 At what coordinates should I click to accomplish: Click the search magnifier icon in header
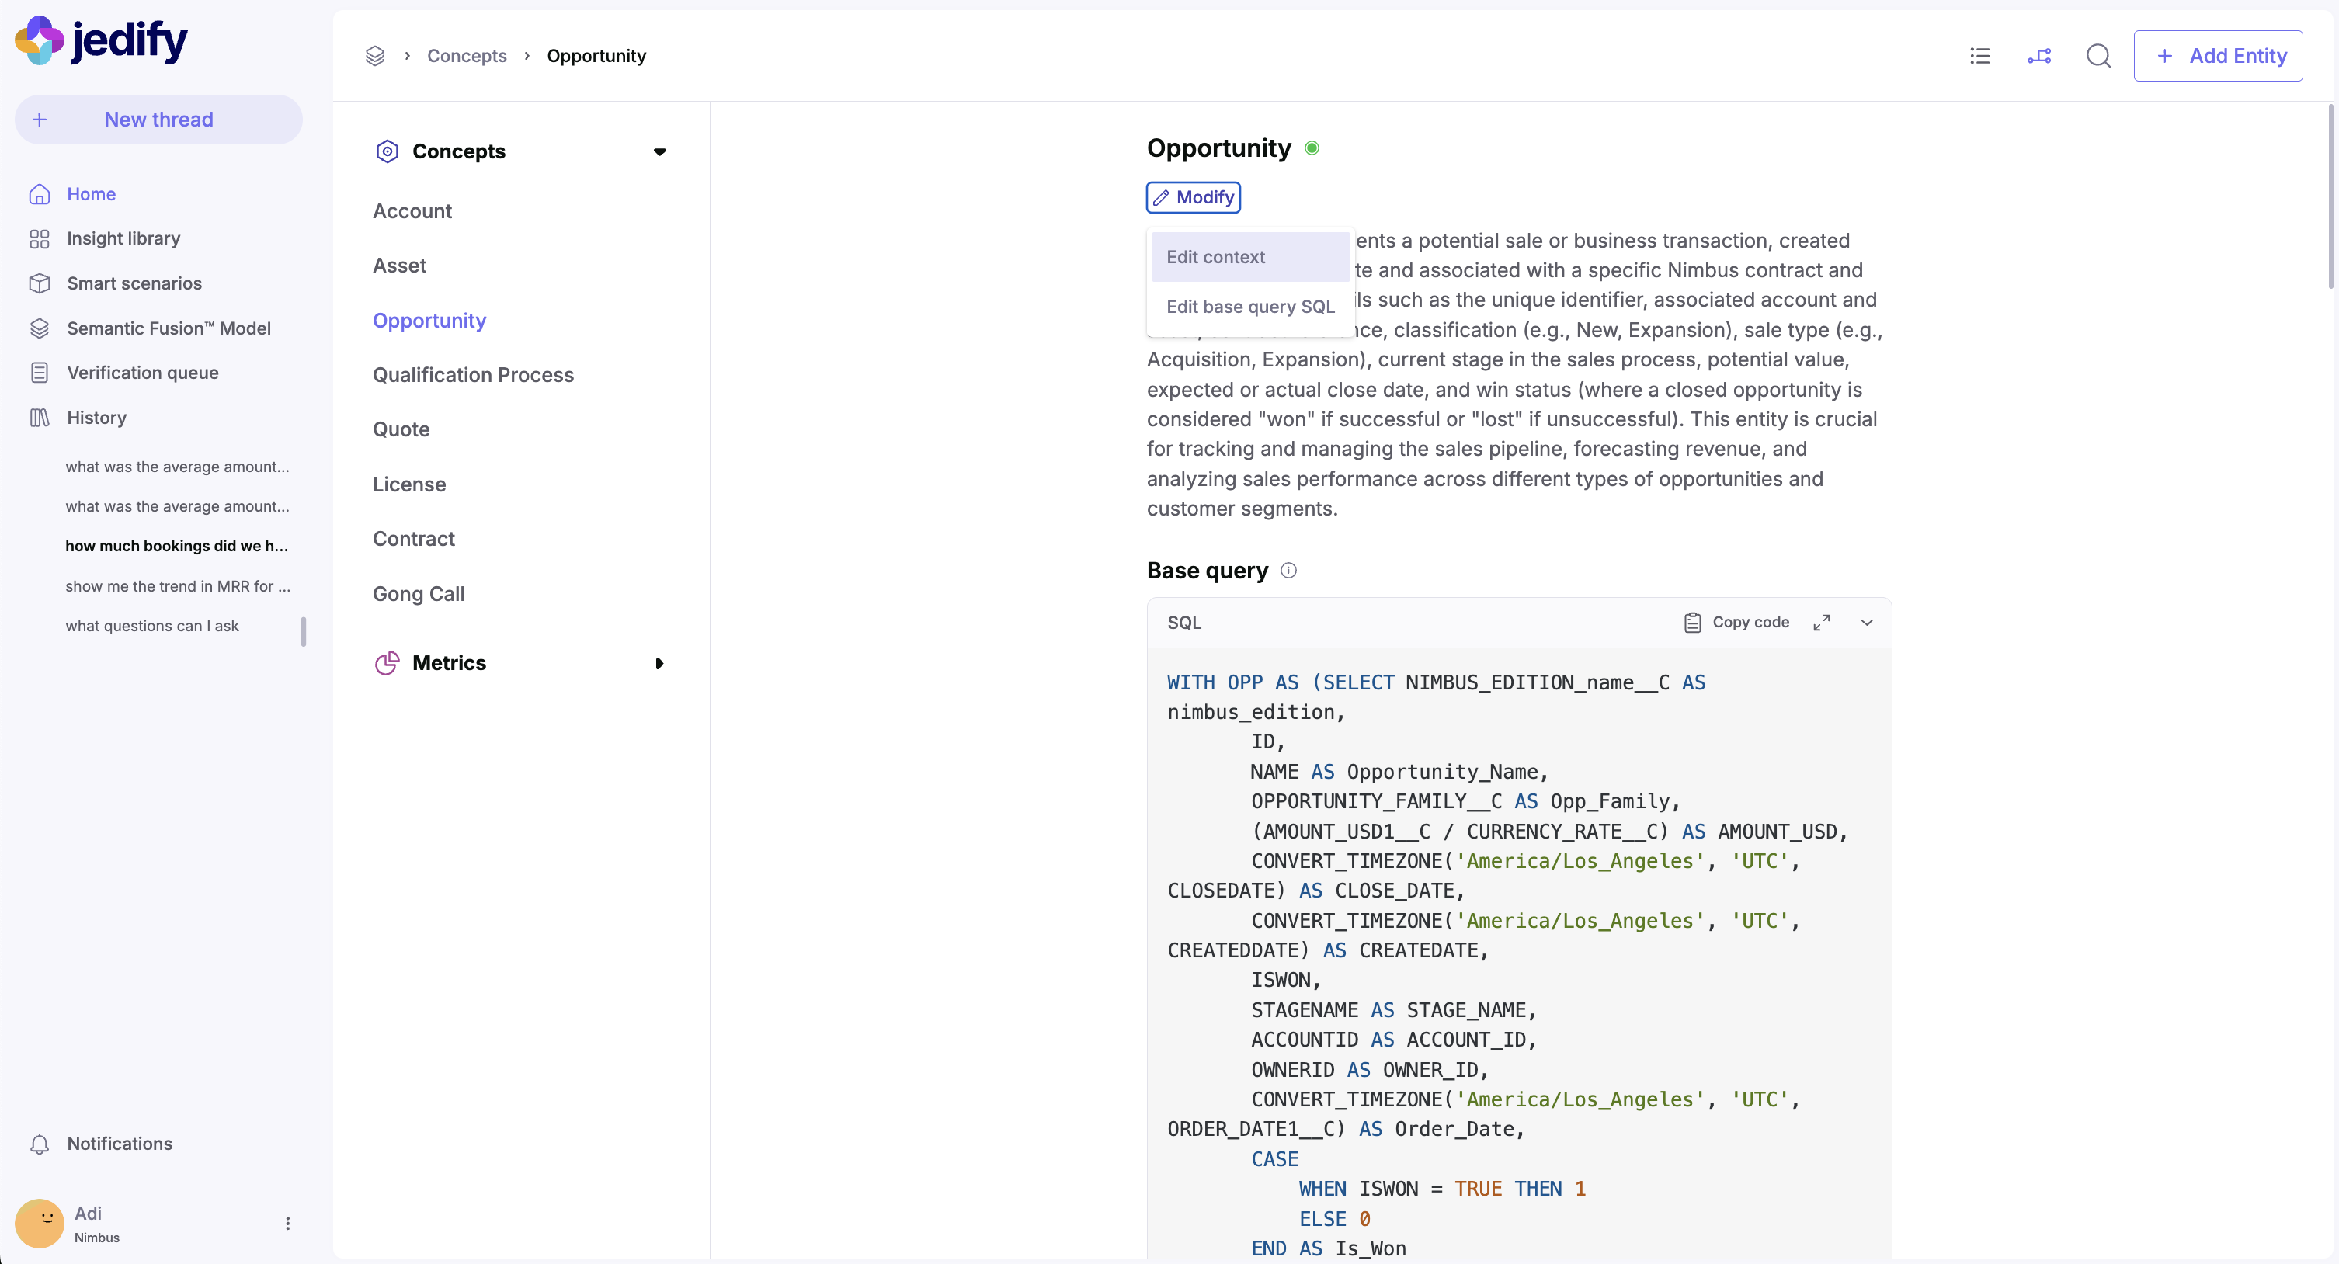coord(2097,57)
